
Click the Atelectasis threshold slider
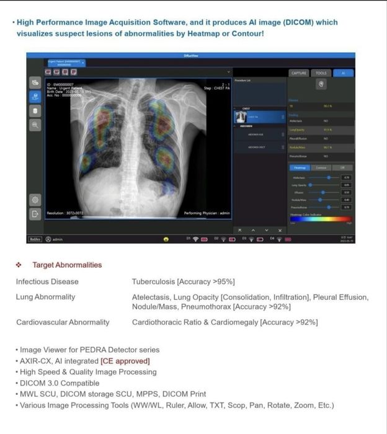(x=324, y=178)
